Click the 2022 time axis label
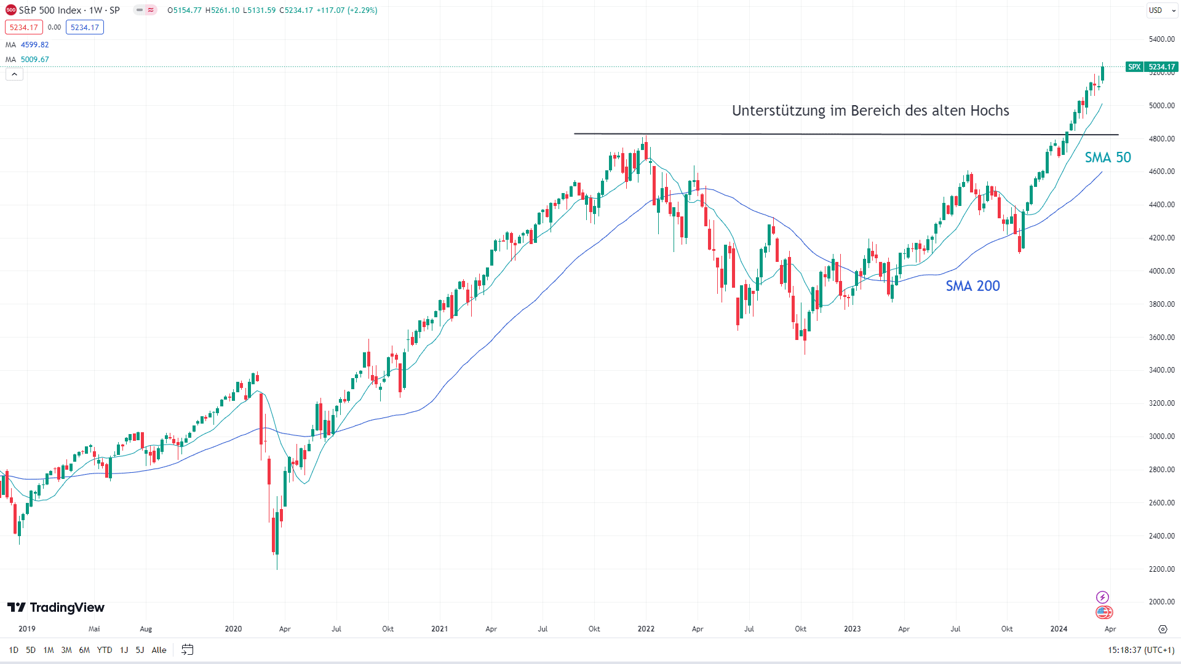Viewport: 1181px width, 664px height. coord(646,629)
